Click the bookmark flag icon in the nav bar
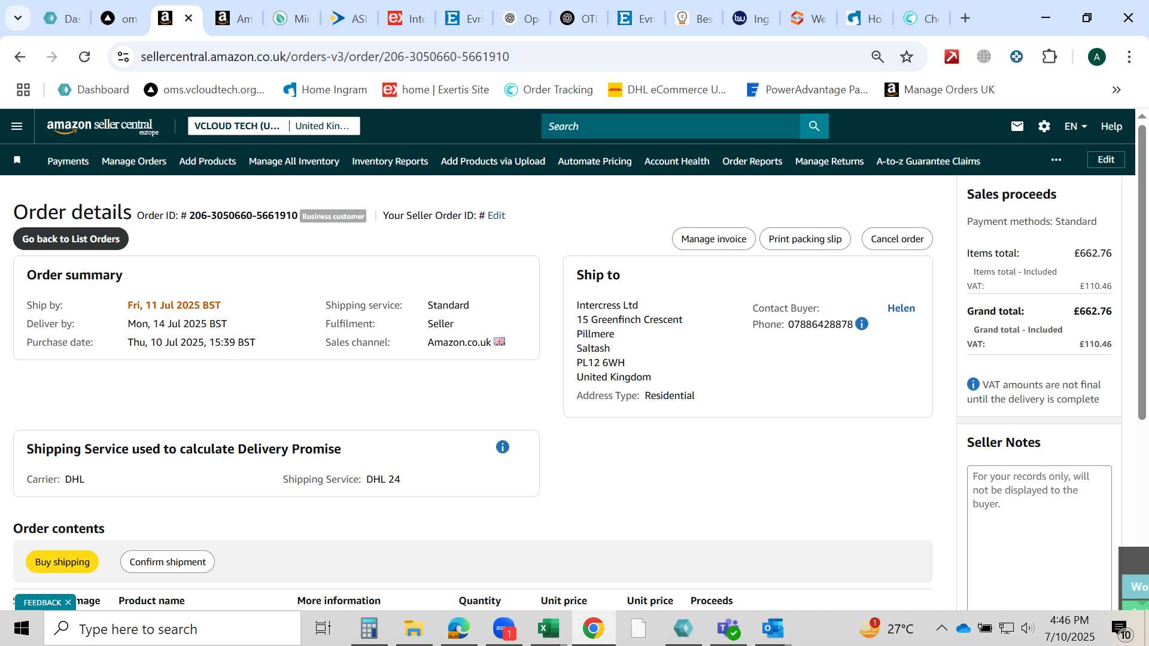 tap(17, 160)
